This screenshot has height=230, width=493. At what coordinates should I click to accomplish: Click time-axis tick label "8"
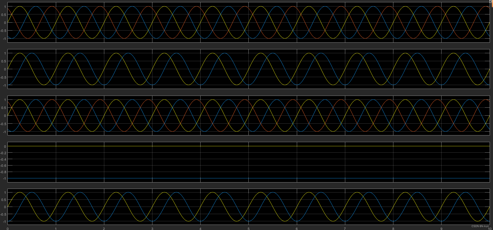pos(393,228)
